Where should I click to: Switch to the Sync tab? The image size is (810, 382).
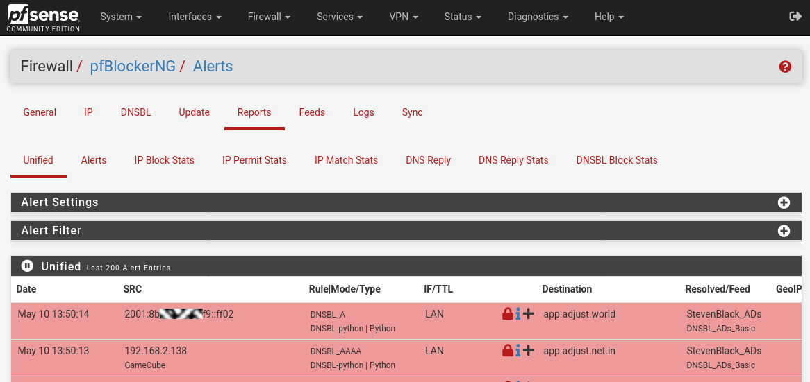pyautogui.click(x=412, y=112)
